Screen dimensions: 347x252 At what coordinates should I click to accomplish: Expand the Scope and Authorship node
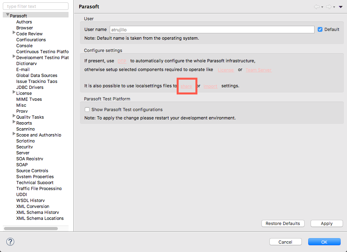(14, 134)
